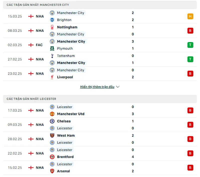200x177 pixels.
Task: Click the Tottenham club crest icon
Action: click(52, 56)
